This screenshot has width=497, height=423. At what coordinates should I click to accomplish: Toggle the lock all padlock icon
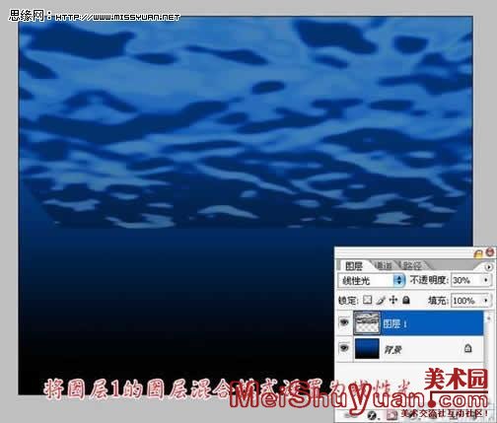click(x=406, y=300)
